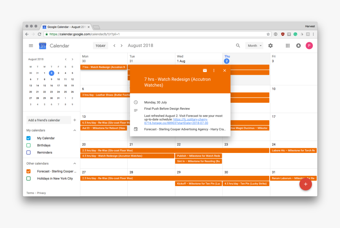Collapse My calendars section
The height and width of the screenshot is (228, 340).
point(75,130)
